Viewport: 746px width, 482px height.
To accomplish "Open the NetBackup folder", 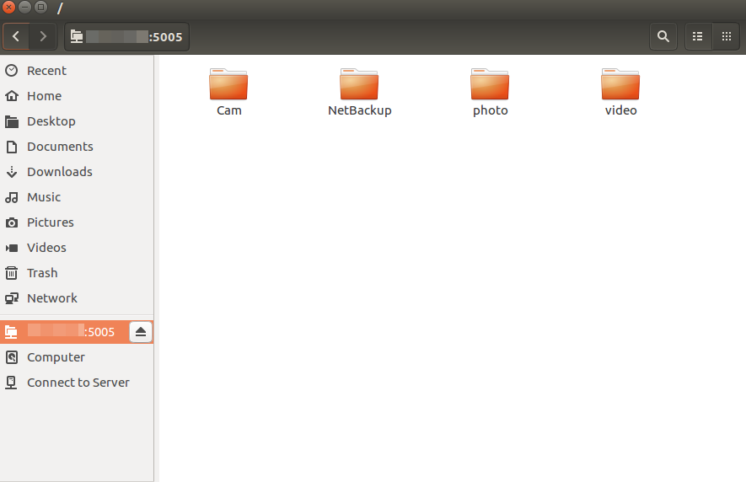I will coord(360,93).
